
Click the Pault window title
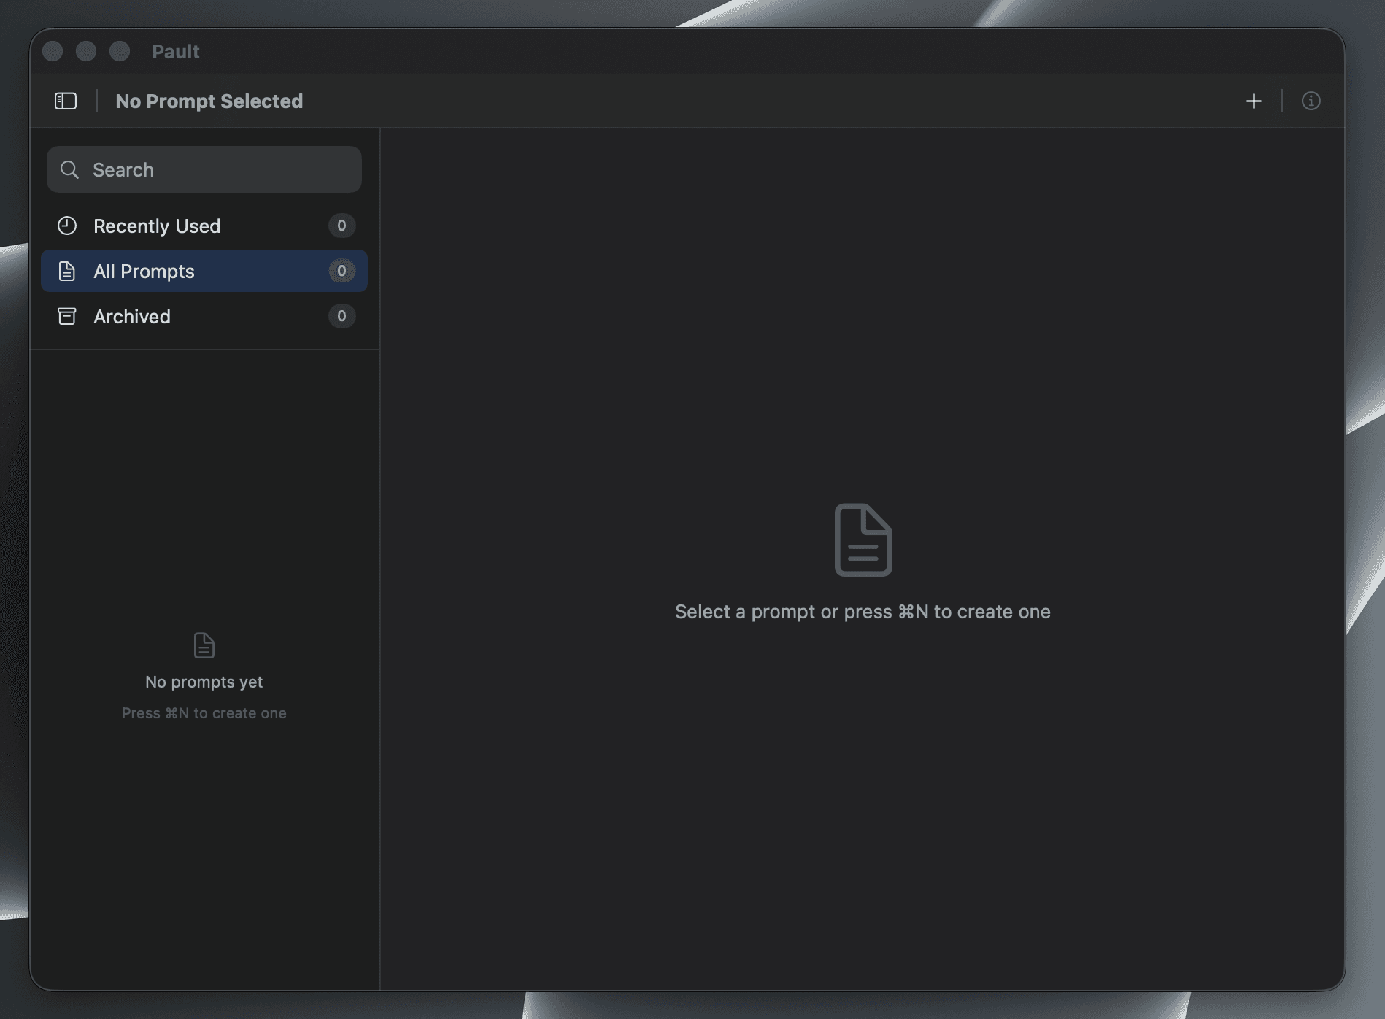(x=176, y=51)
